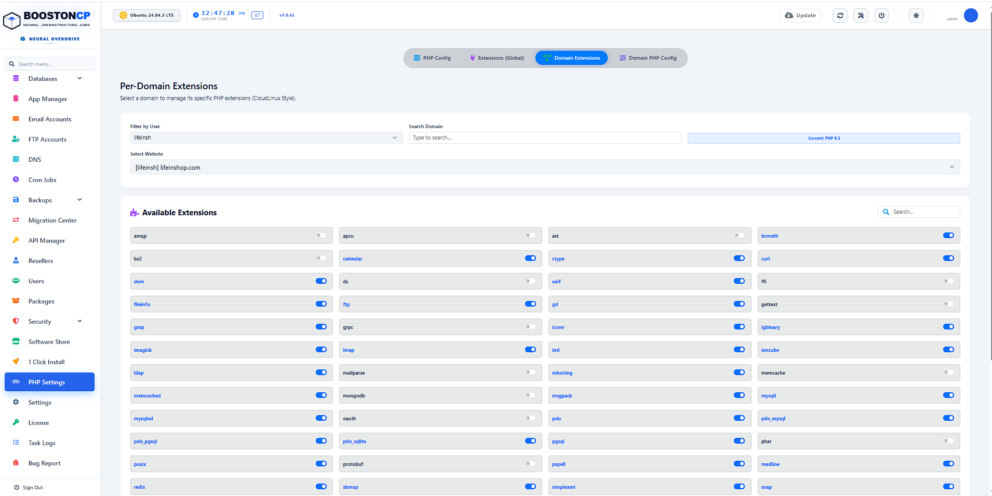Viewport: 992px width, 496px height.
Task: Click the power icon in top bar
Action: [x=881, y=16]
